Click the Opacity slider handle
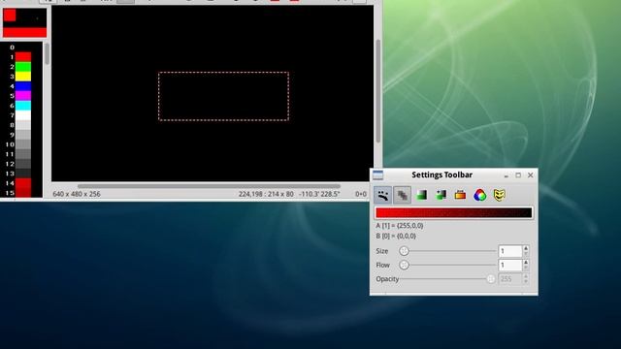Screen dimensions: 621x349 (491, 279)
